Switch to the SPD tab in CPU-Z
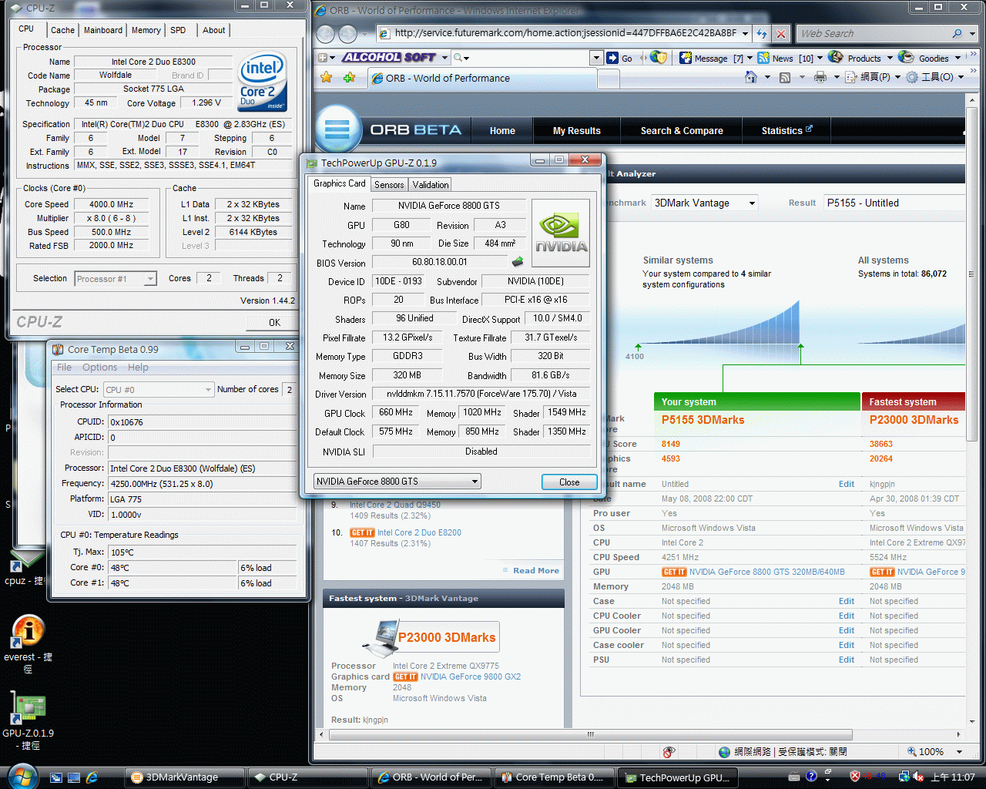986x789 pixels. pos(178,30)
